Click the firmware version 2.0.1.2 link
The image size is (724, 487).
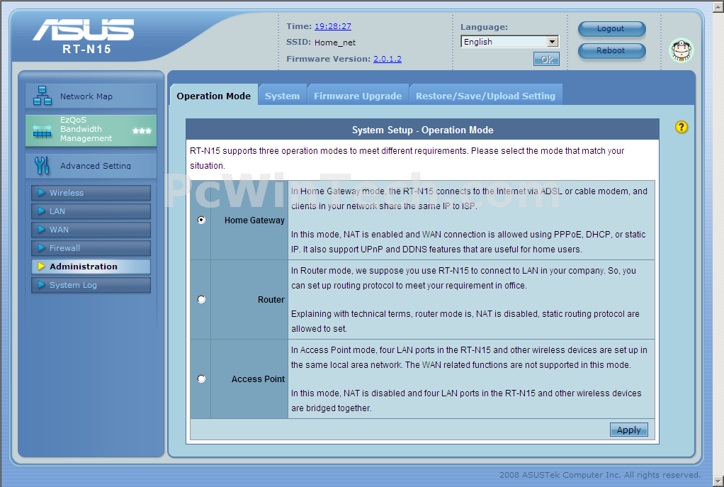[x=388, y=59]
